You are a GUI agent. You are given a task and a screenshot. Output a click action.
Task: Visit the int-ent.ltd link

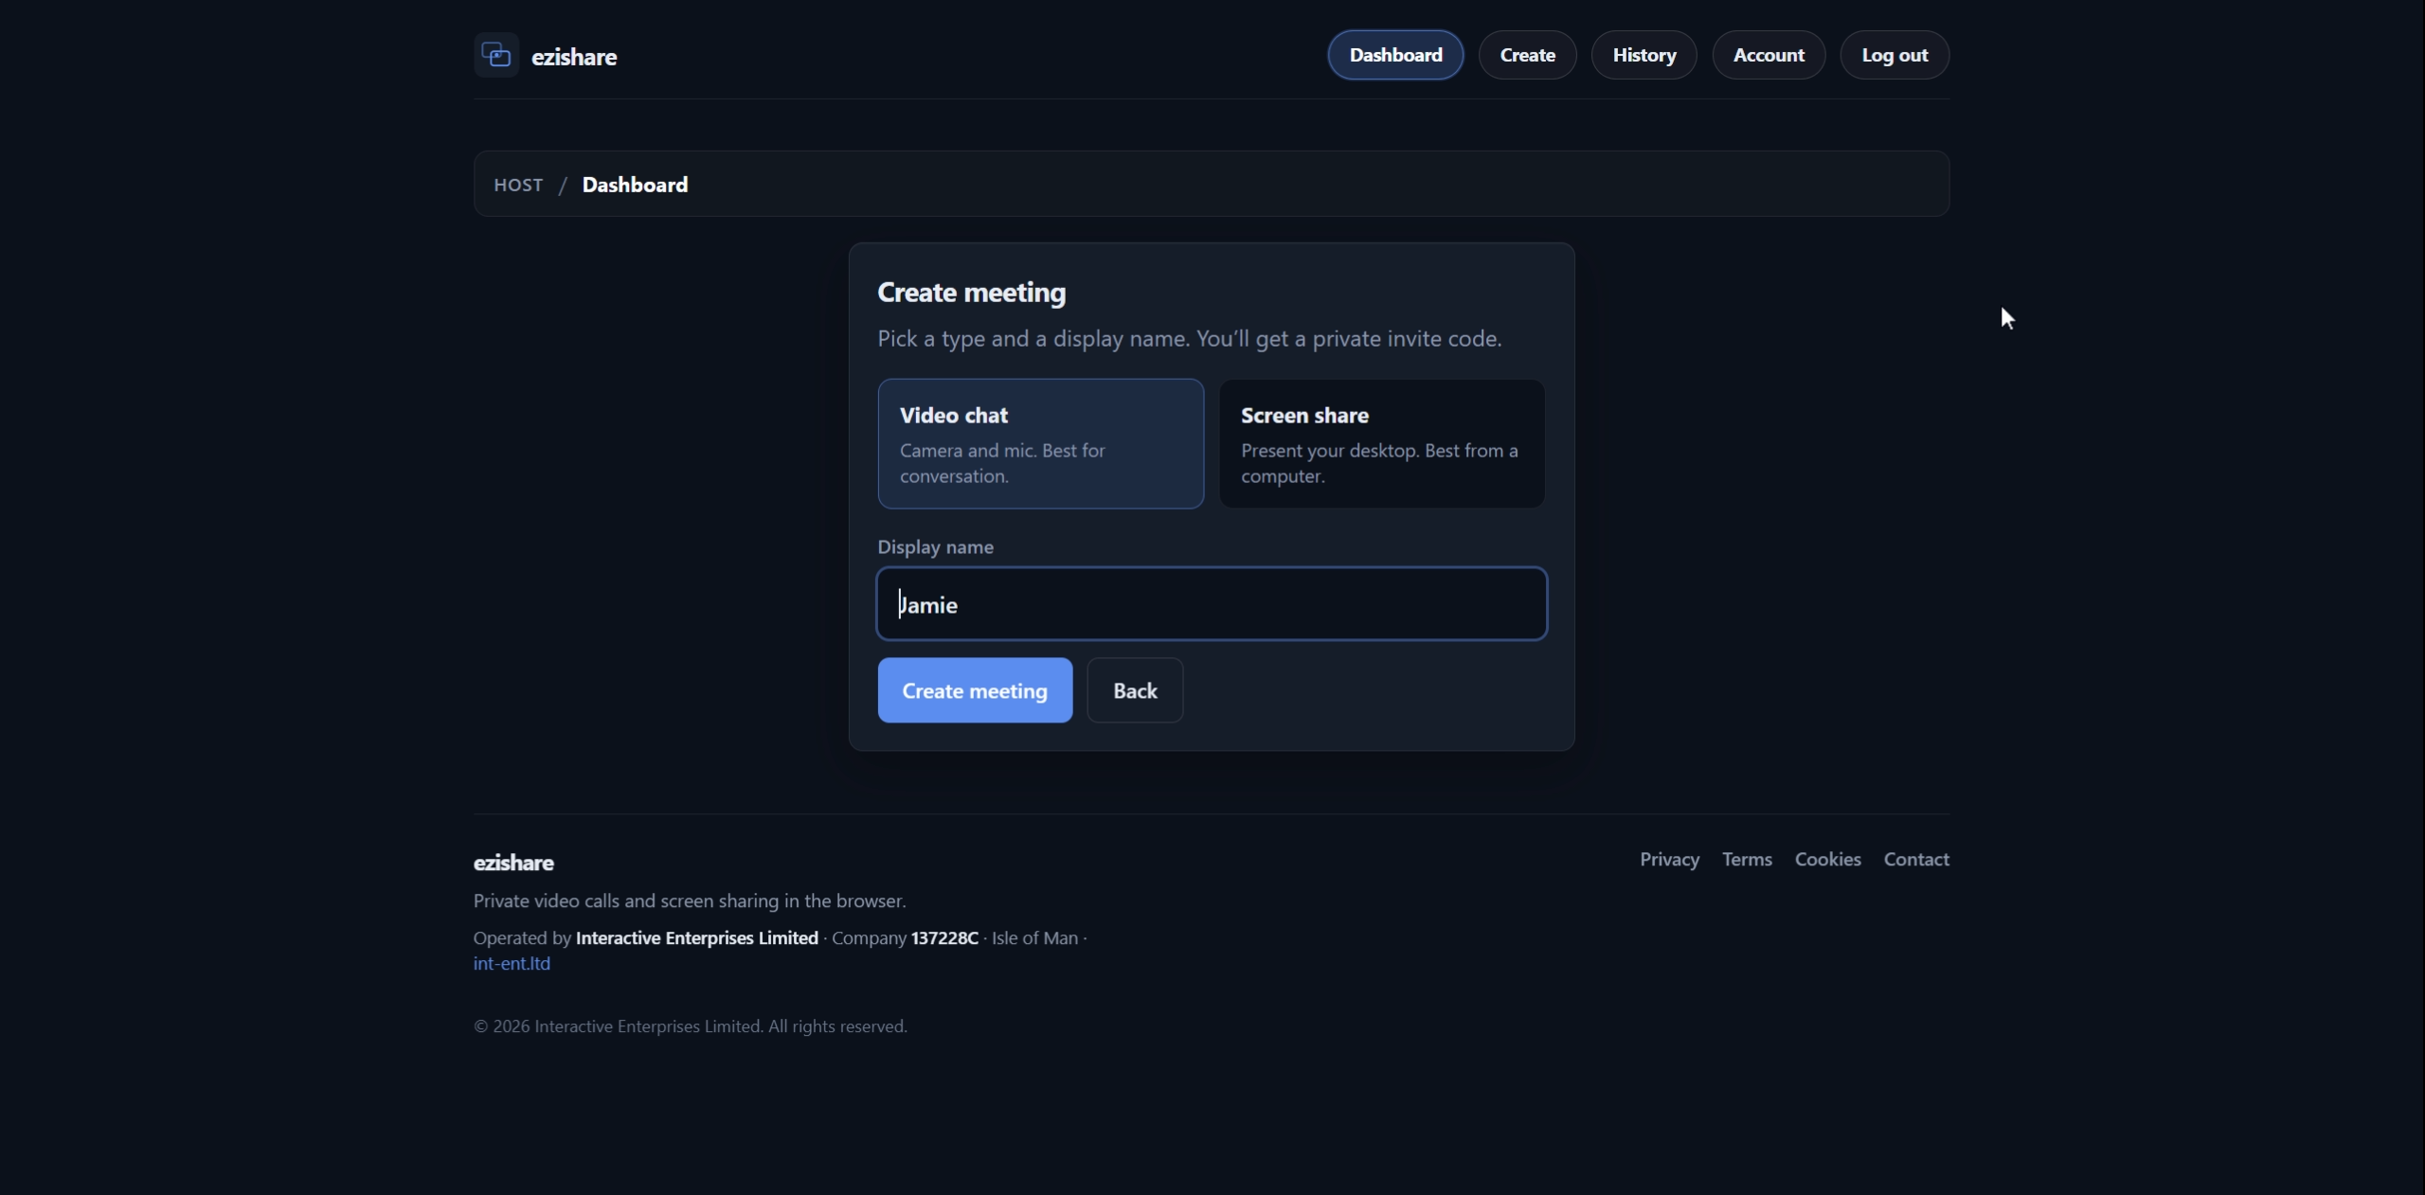coord(512,963)
